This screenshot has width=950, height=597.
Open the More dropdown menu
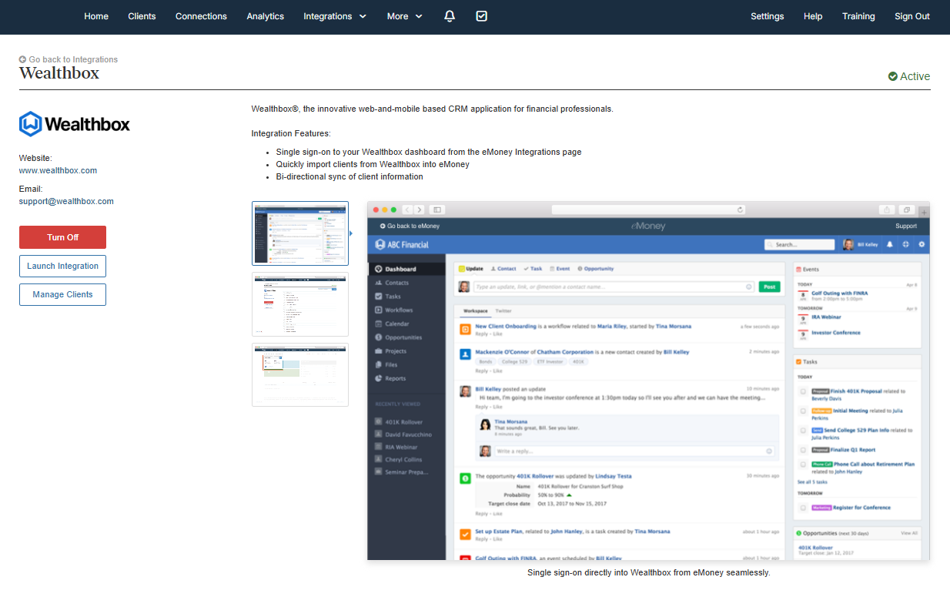[404, 16]
